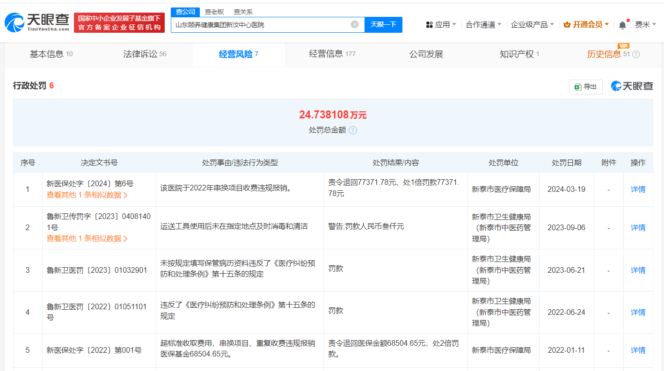This screenshot has width=664, height=371.
Task: Switch to the 经营信息 tab
Action: coord(332,54)
